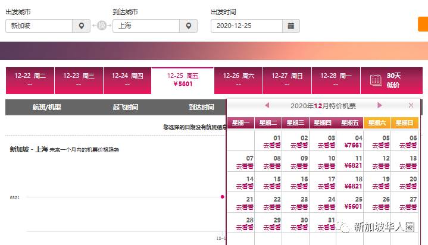Select December 18 fare ¥6821
The height and width of the screenshot is (245, 428).
[x=353, y=186]
